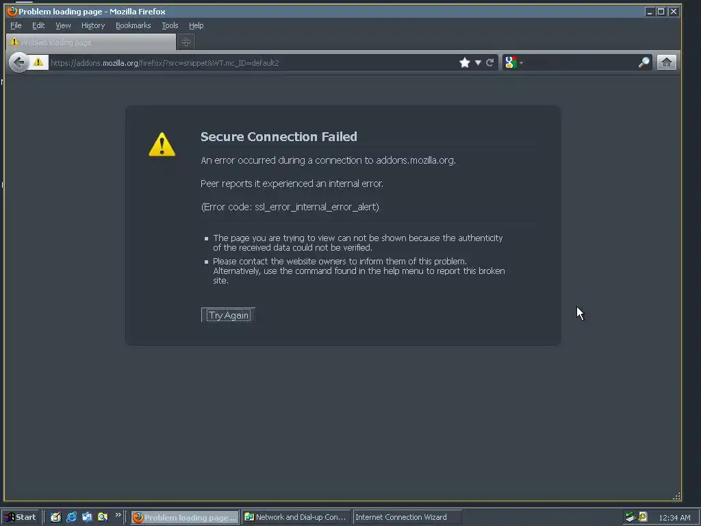Open the Bookmarks menu

tap(133, 25)
